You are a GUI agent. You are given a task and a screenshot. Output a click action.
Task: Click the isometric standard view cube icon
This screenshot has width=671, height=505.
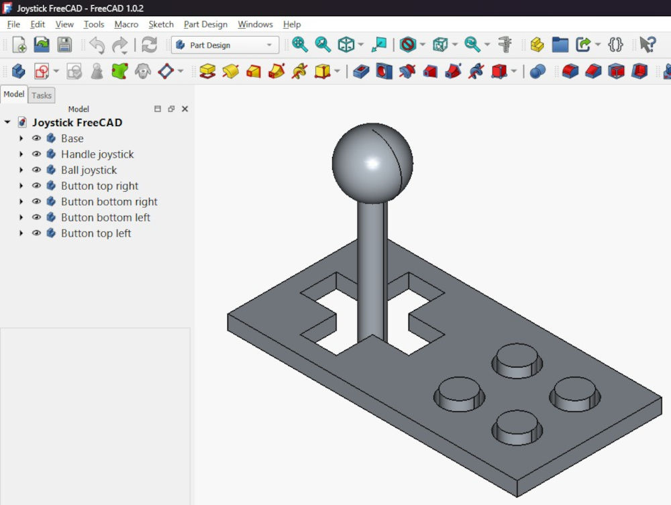click(x=346, y=44)
